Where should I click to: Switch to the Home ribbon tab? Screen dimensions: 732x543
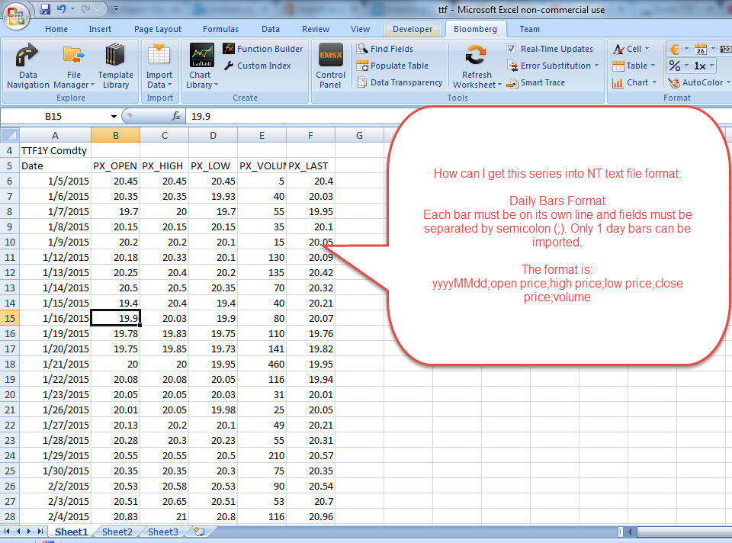pos(56,29)
